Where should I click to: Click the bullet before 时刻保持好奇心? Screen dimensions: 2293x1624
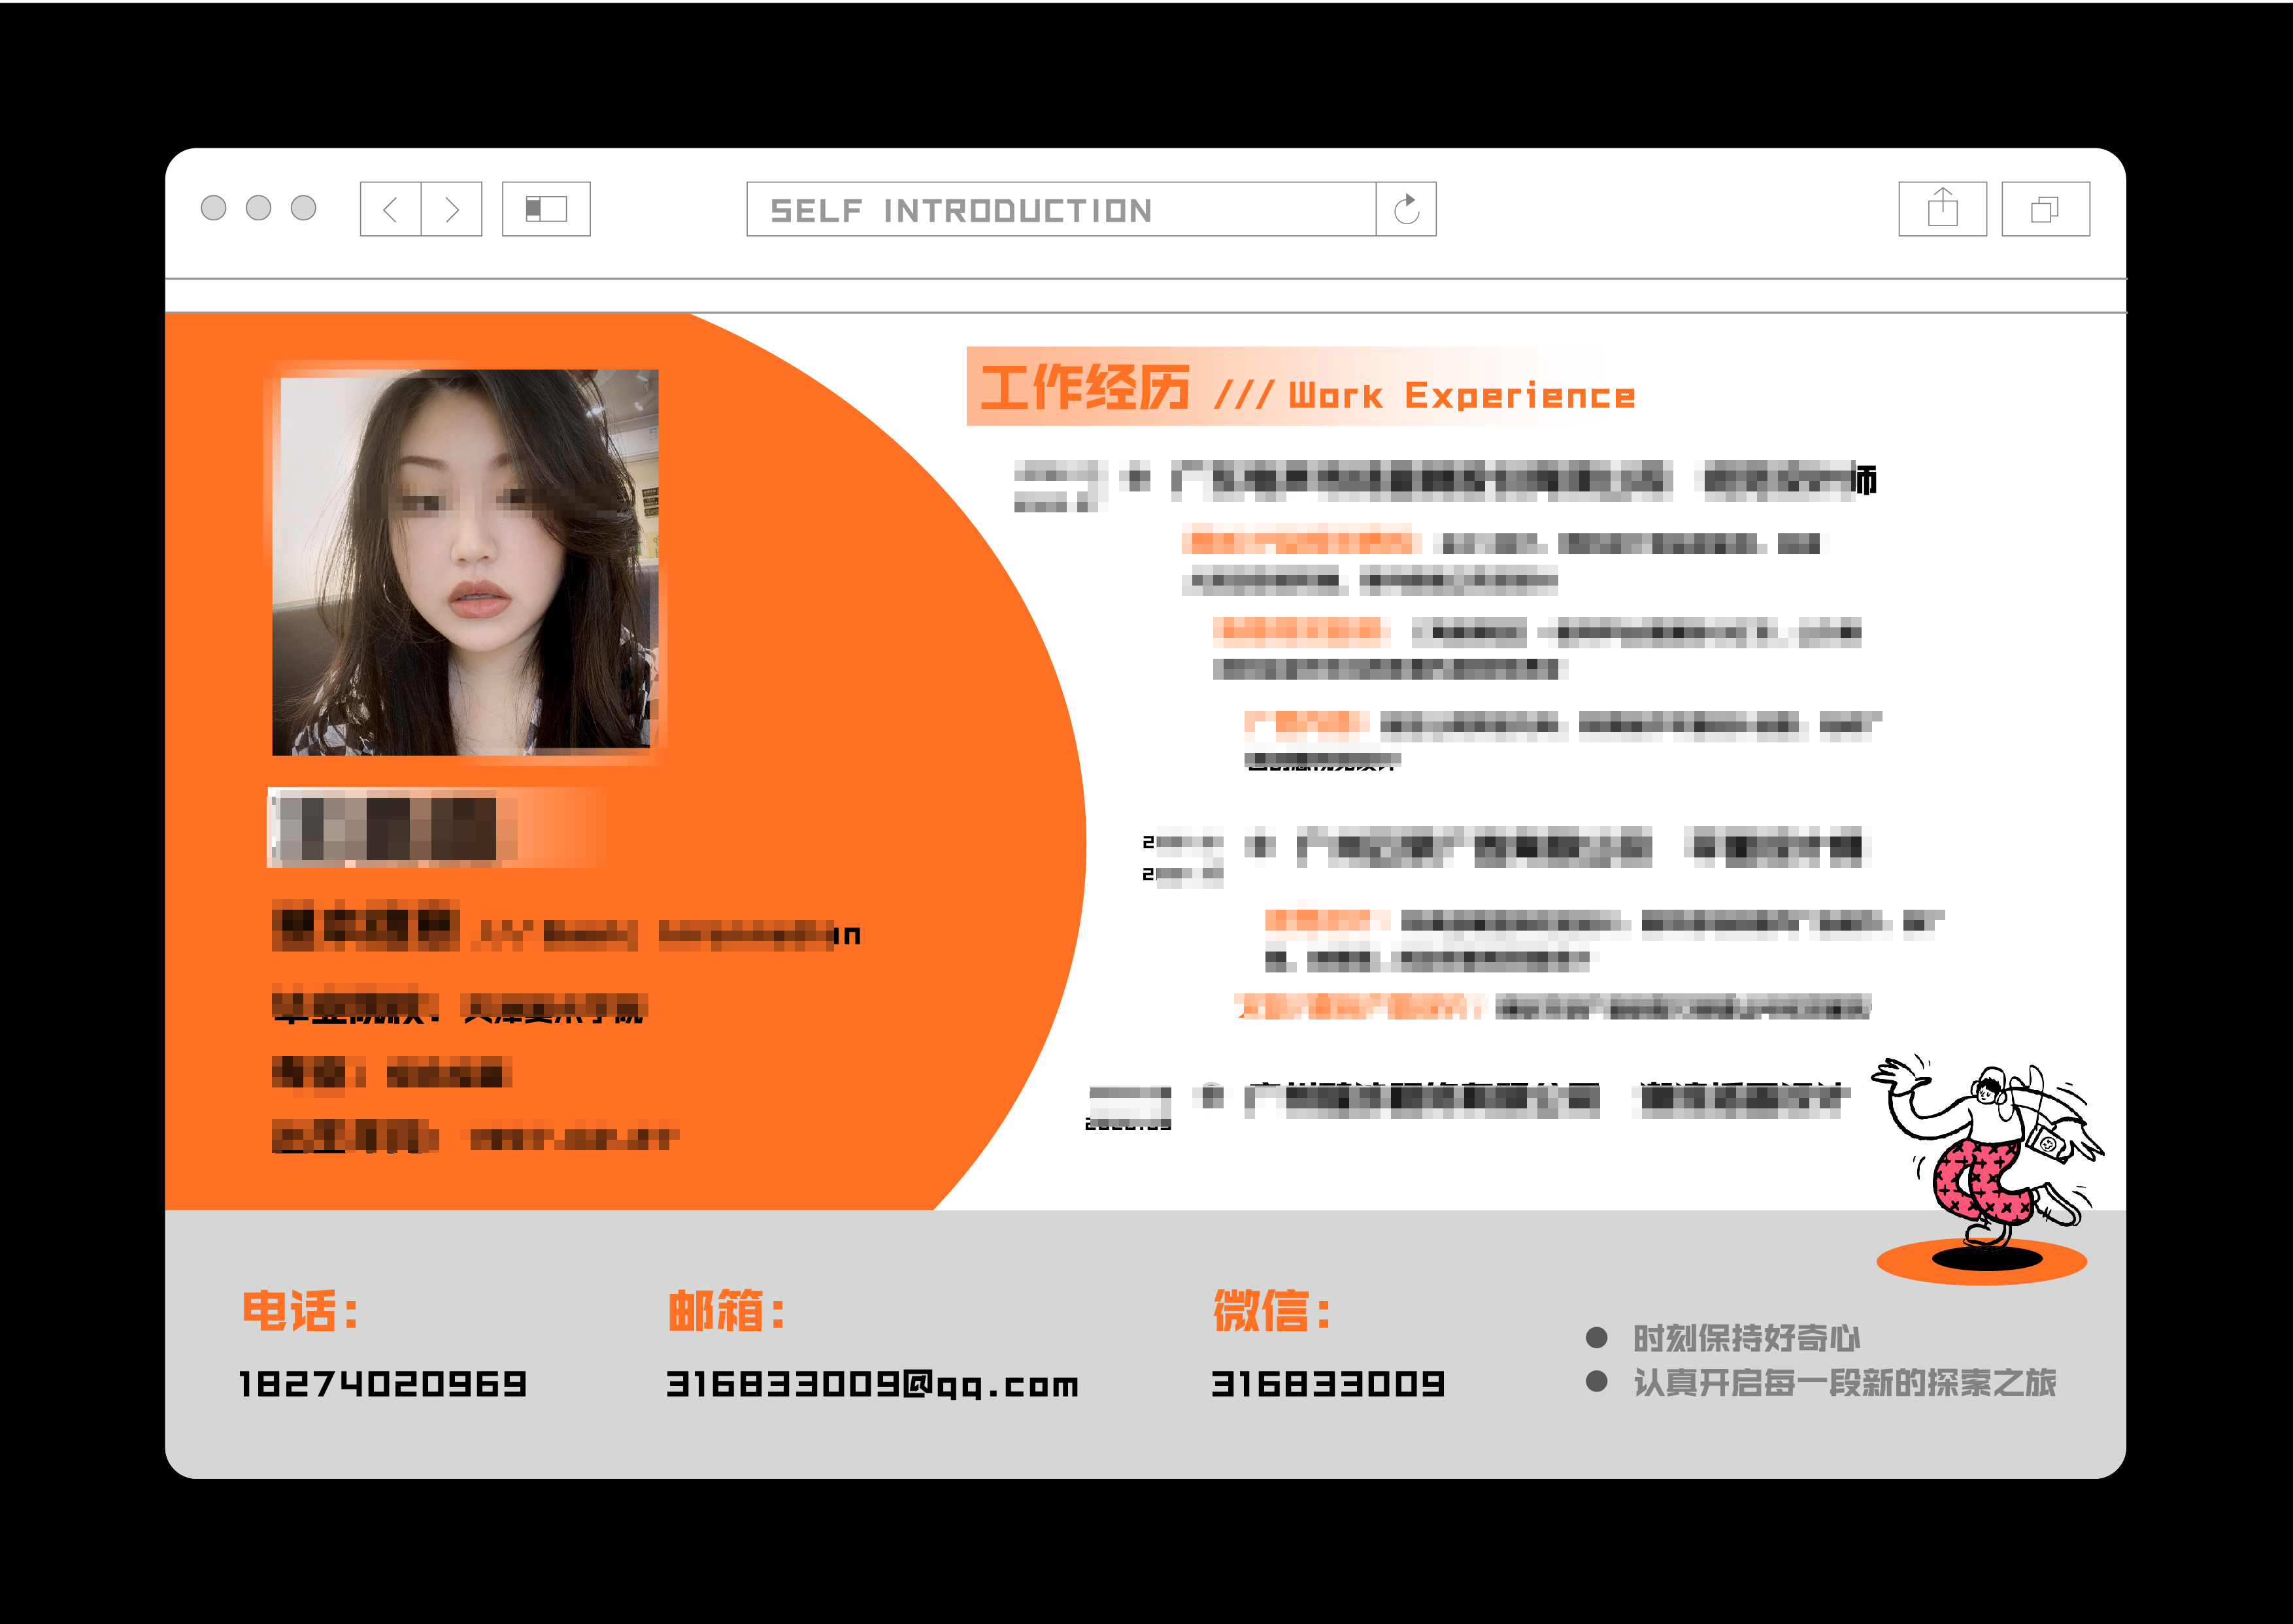click(x=1596, y=1338)
